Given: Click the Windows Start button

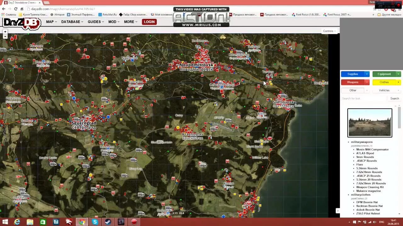Looking at the screenshot, I should click(x=5, y=222).
